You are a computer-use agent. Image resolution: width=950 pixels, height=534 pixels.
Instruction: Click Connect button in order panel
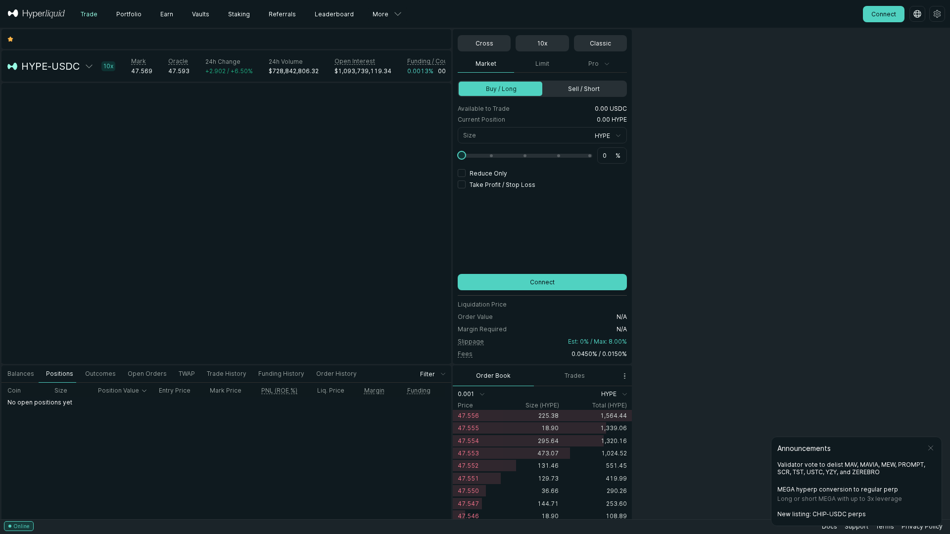pyautogui.click(x=542, y=282)
